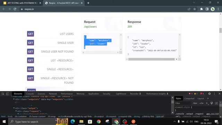Switch to DevTools Console tab
222x125 pixels.
click(30, 94)
